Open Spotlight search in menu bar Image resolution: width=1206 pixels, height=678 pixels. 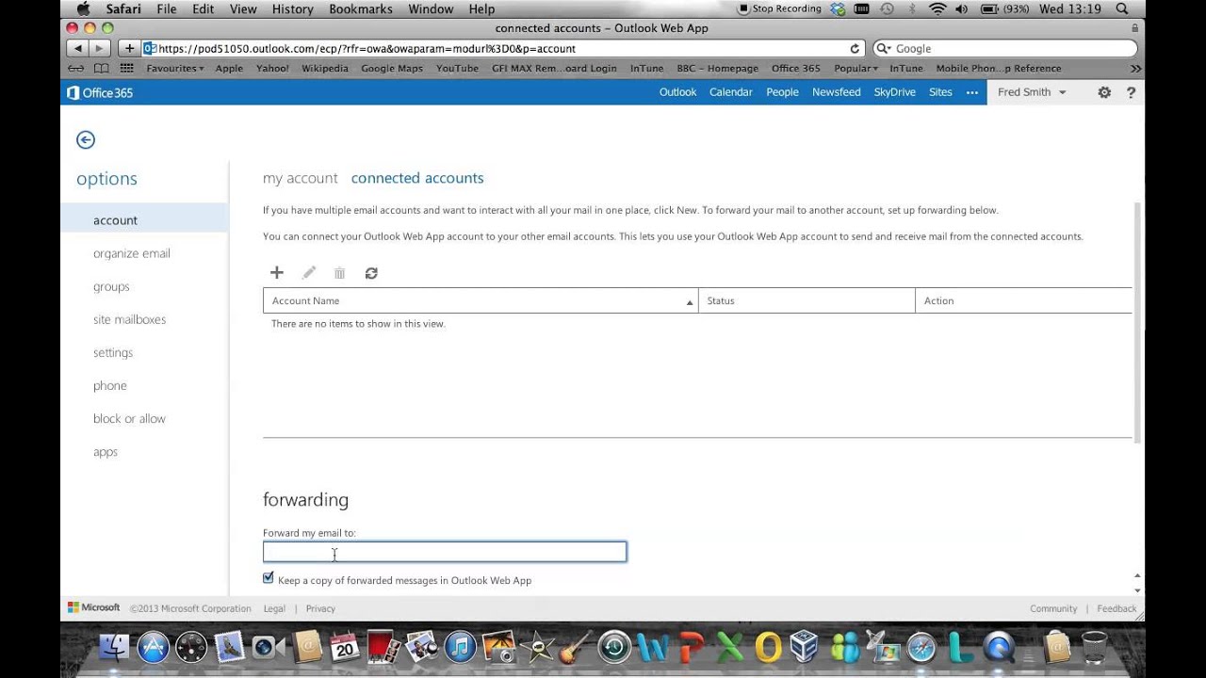tap(1121, 8)
